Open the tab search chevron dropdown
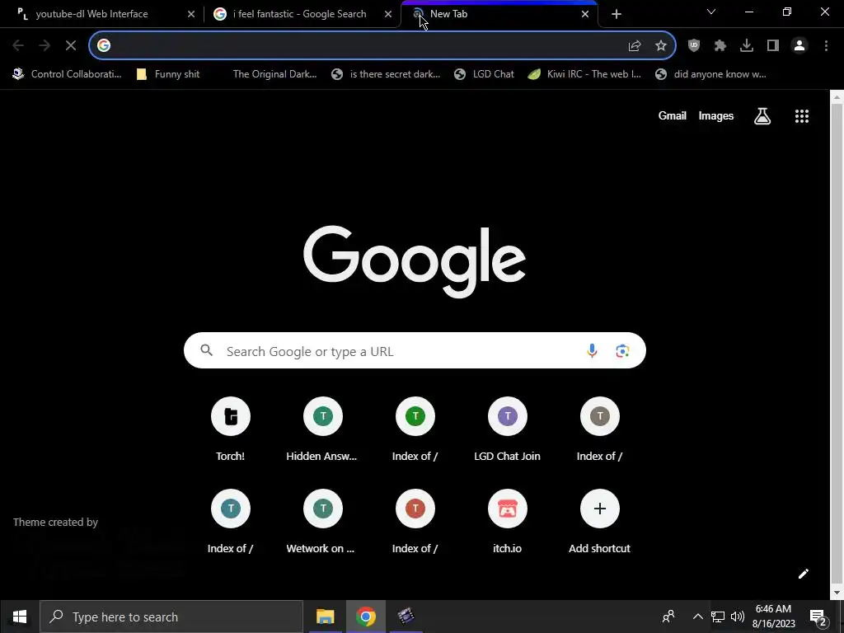The image size is (844, 633). pyautogui.click(x=711, y=12)
